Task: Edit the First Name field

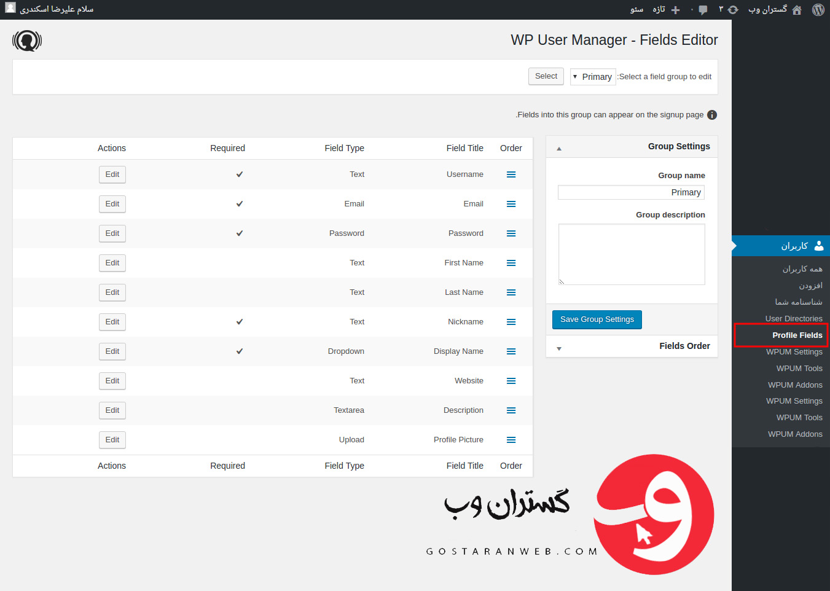Action: click(x=112, y=263)
